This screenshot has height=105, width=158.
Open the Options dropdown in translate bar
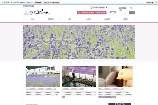(x=150, y=2)
